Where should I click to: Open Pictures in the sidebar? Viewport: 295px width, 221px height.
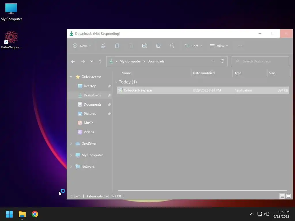pos(90,113)
